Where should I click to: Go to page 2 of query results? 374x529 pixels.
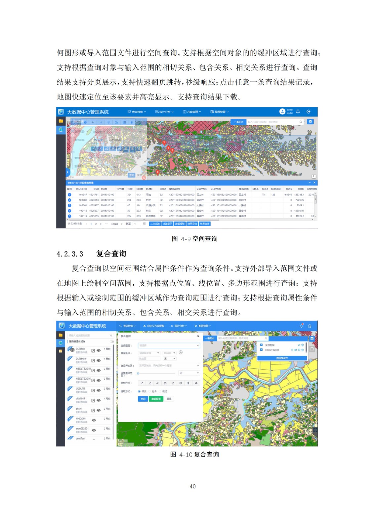click(96, 224)
